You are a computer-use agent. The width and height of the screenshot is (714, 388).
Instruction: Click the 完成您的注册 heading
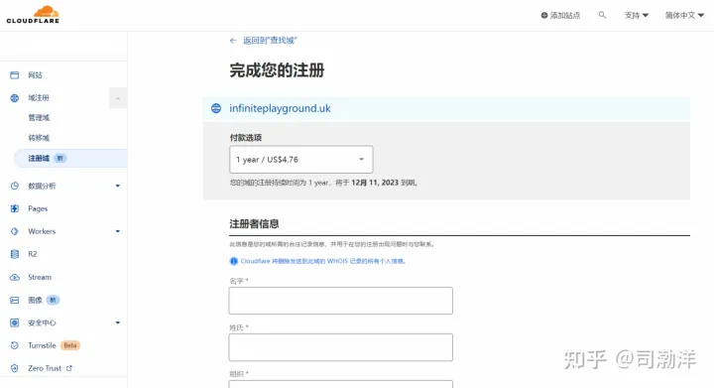point(277,70)
